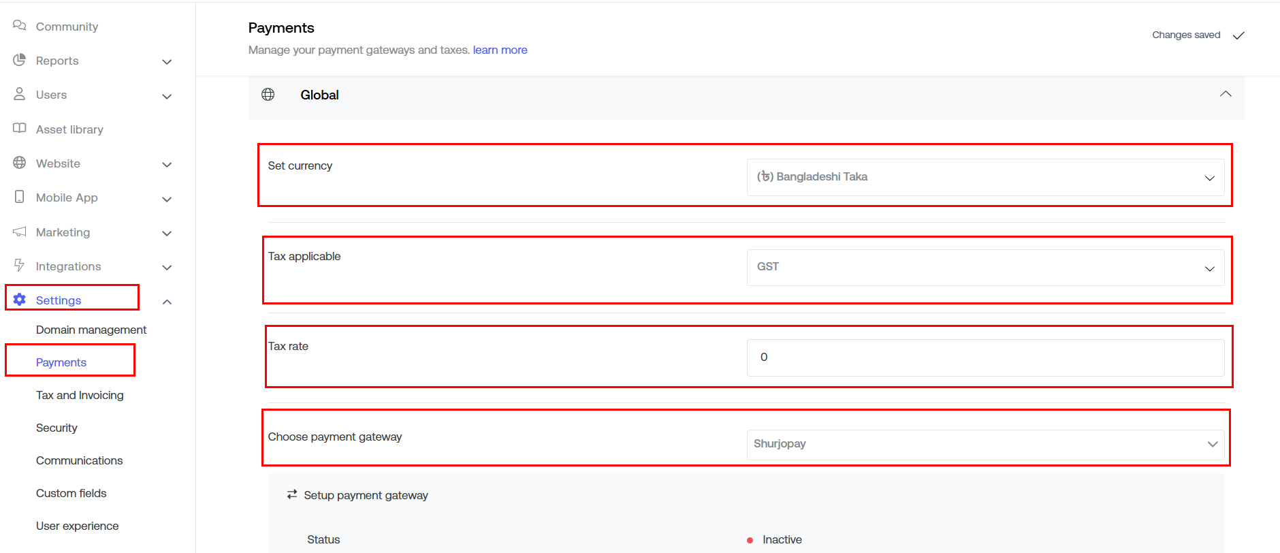This screenshot has height=553, width=1280.
Task: Click the Website globe icon in sidebar
Action: tap(20, 163)
